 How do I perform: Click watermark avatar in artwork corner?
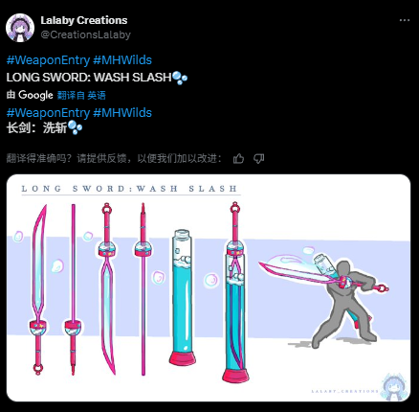tap(395, 386)
